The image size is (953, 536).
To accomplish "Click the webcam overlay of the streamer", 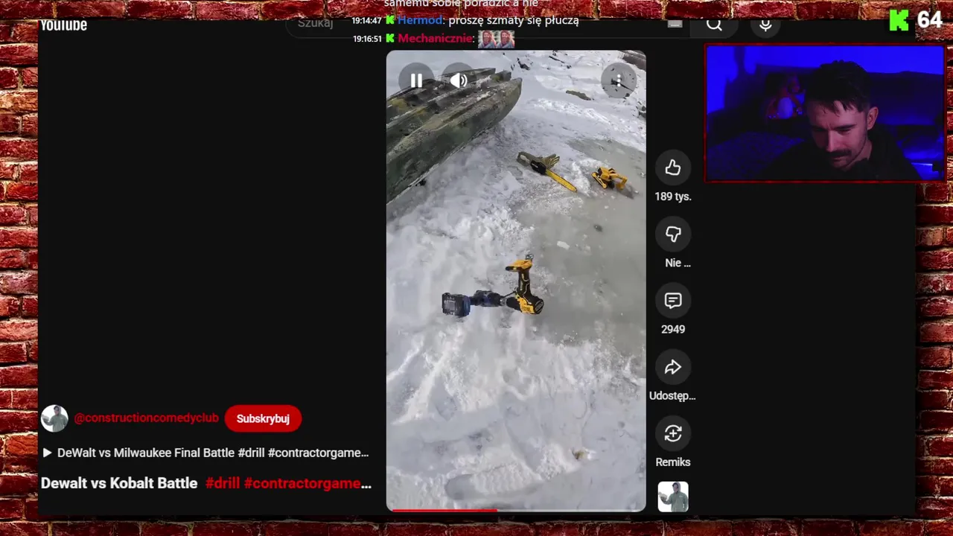I will pyautogui.click(x=825, y=113).
